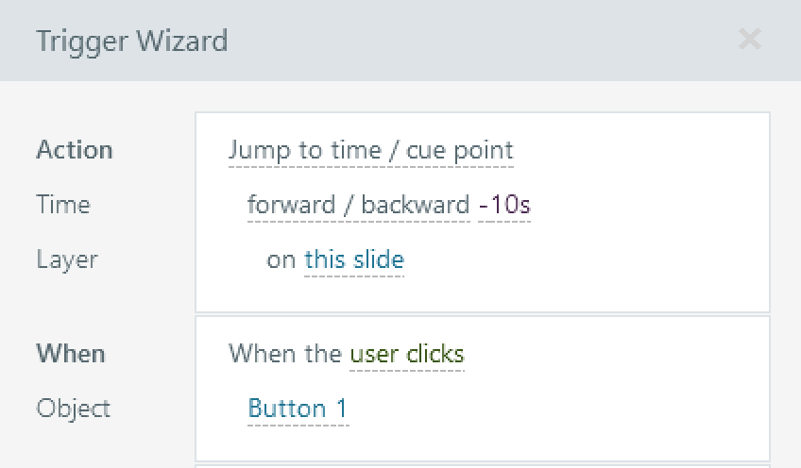Screen dimensions: 801x468
Task: Open the 'Jump to time / cue point' action dropdown
Action: tap(370, 150)
